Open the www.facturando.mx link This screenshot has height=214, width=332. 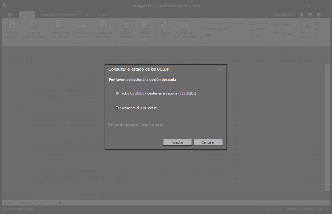tap(304, 209)
